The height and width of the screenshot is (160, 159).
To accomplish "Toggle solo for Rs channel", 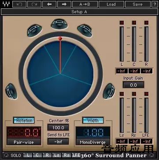I will (67, 155).
